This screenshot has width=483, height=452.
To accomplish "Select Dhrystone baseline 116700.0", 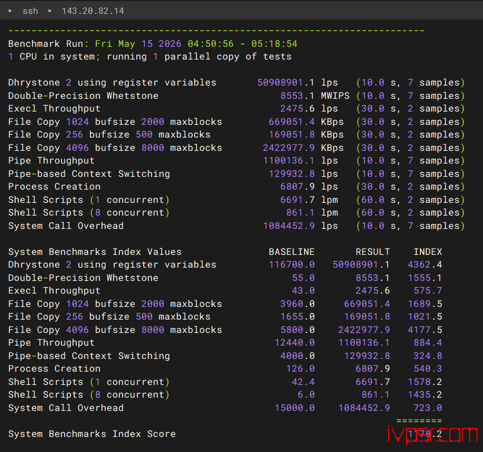I will (292, 265).
